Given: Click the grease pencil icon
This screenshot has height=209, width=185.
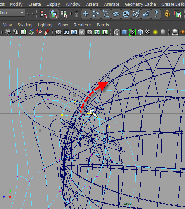Looking at the screenshot, I should (47, 32).
